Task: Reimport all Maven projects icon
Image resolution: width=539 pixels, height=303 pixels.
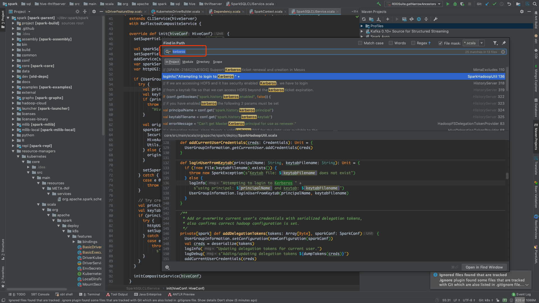Action: (364, 19)
